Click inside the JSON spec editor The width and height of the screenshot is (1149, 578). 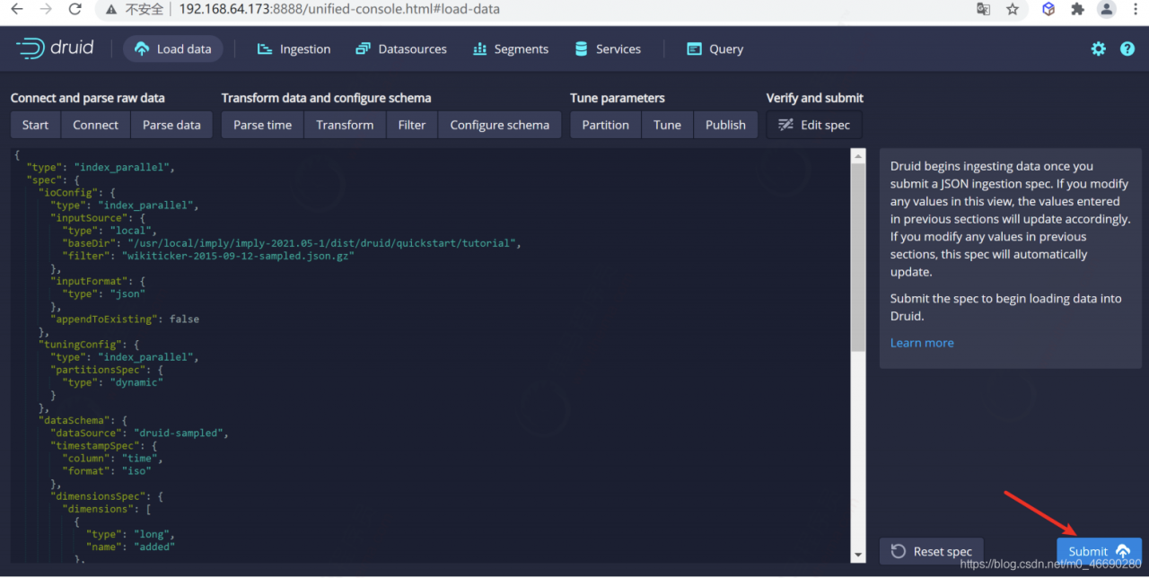[429, 355]
